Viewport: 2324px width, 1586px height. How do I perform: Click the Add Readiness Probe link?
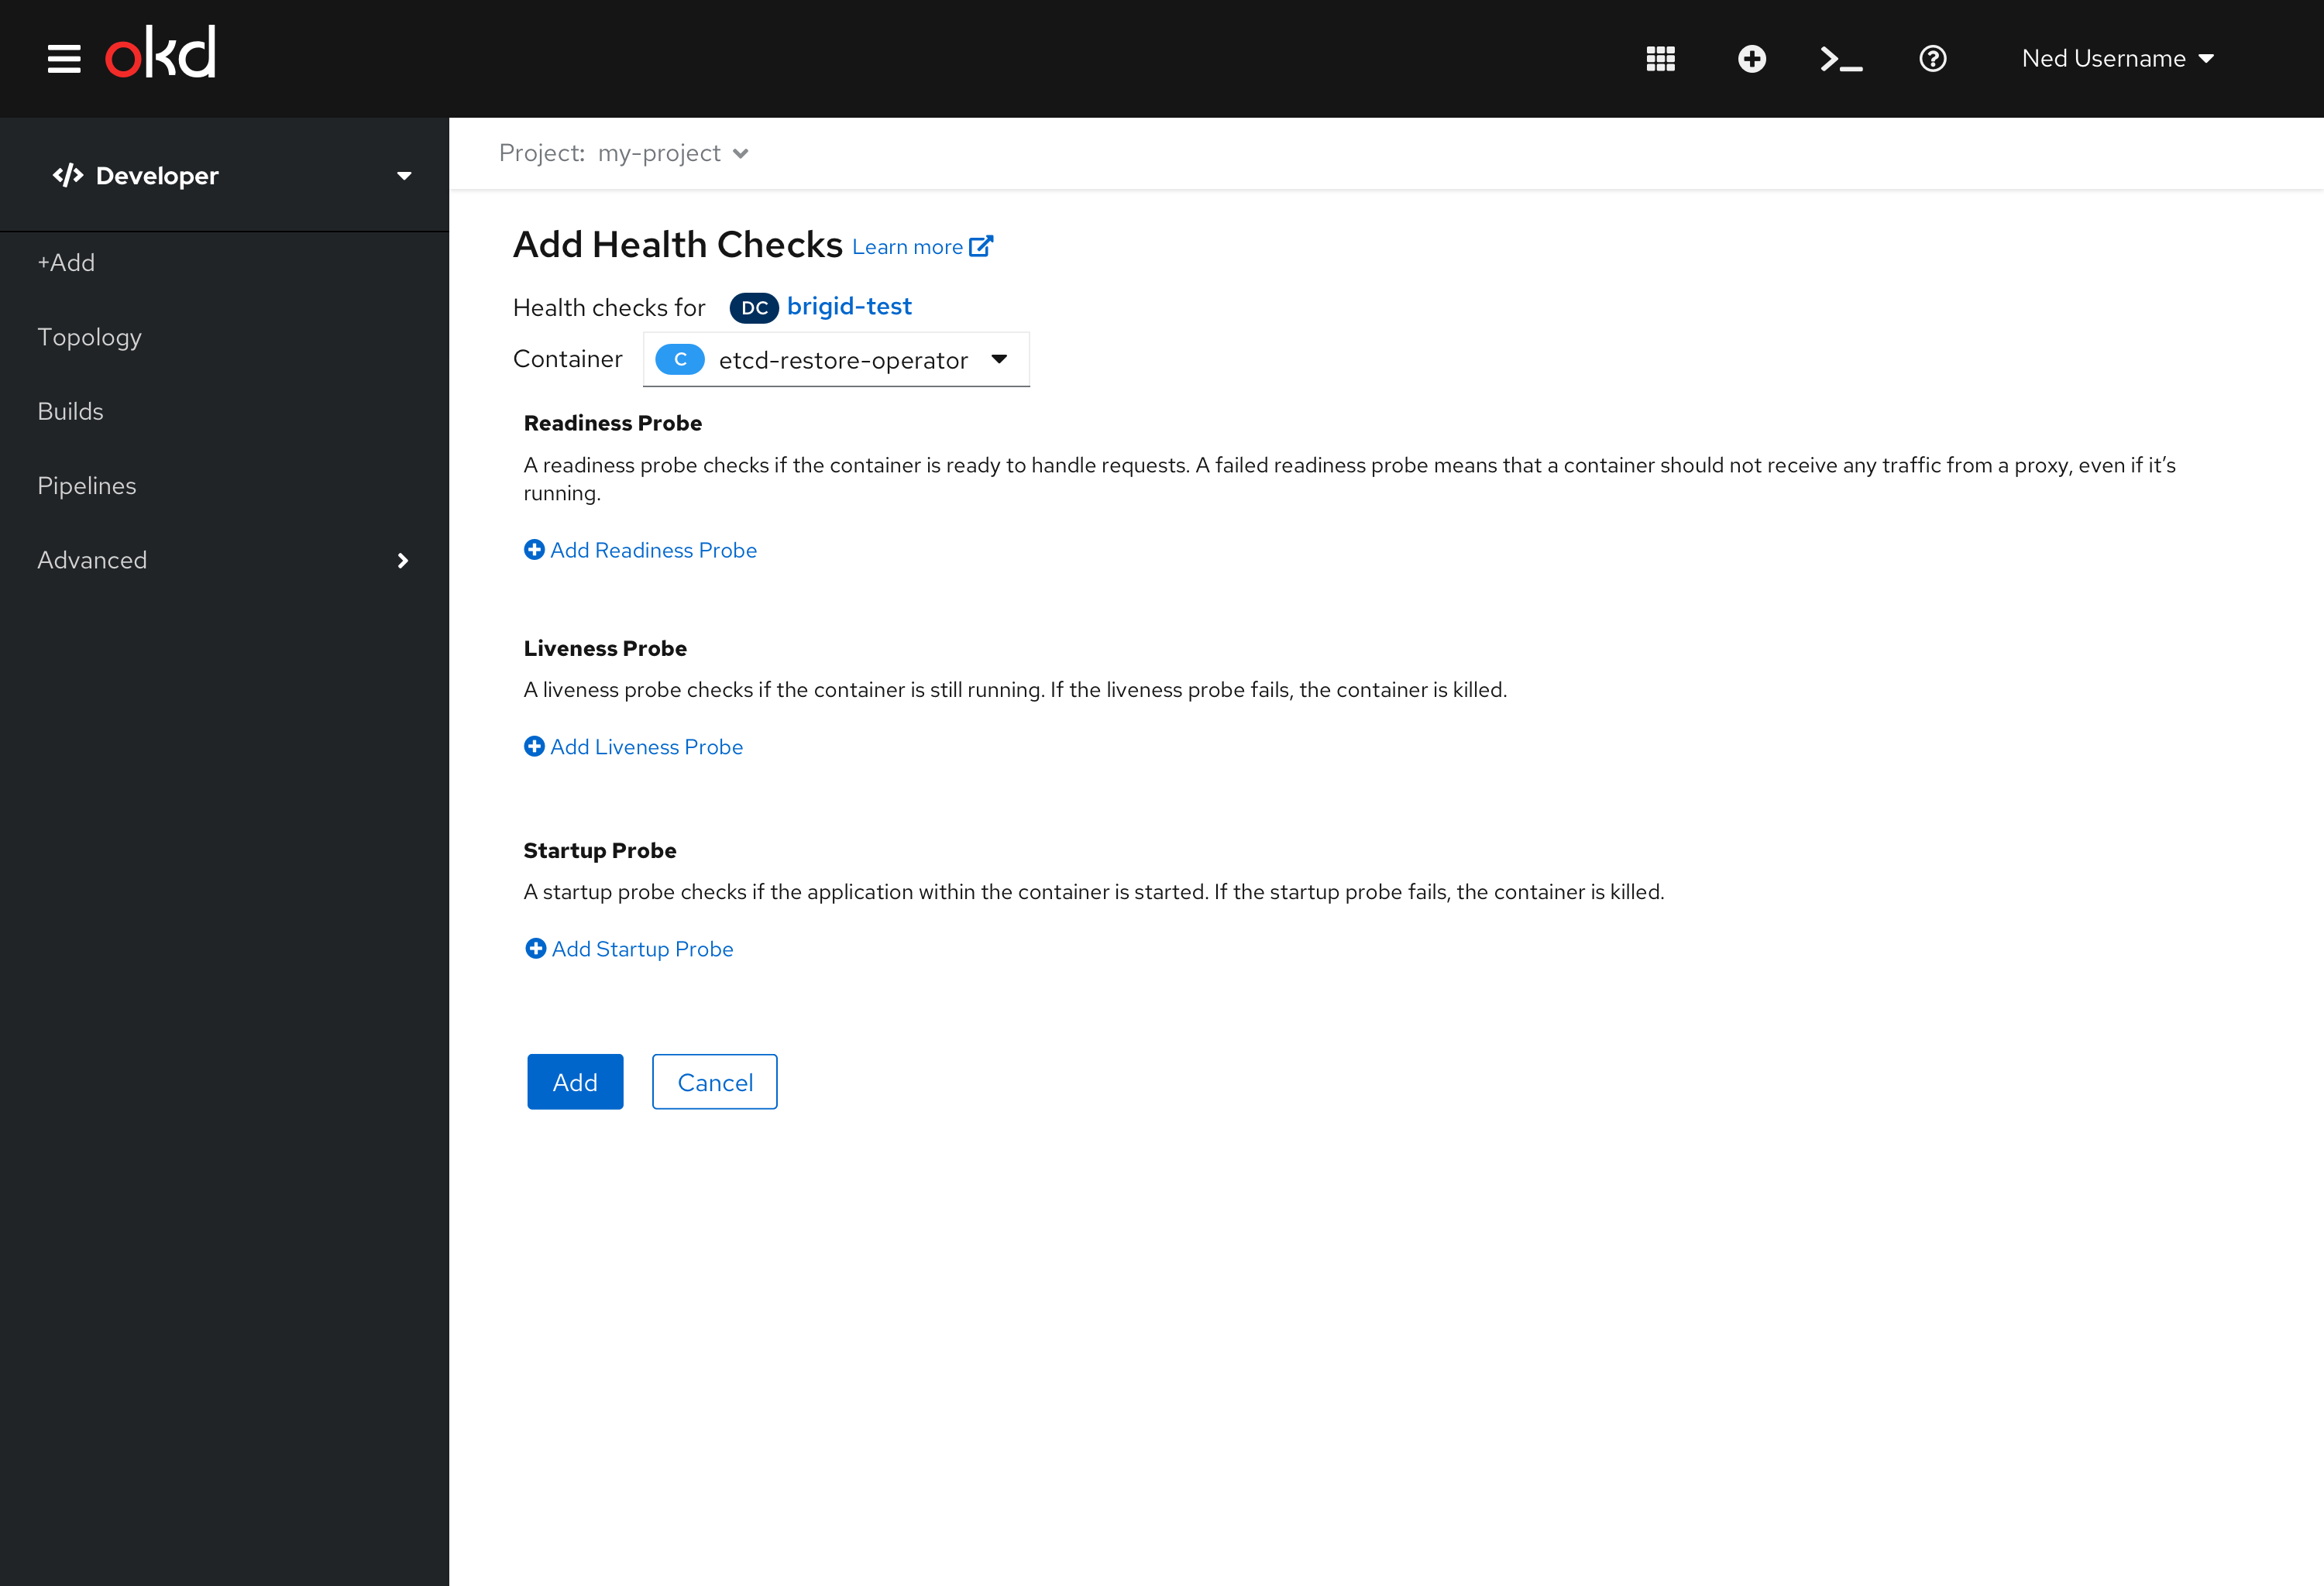[x=641, y=549]
